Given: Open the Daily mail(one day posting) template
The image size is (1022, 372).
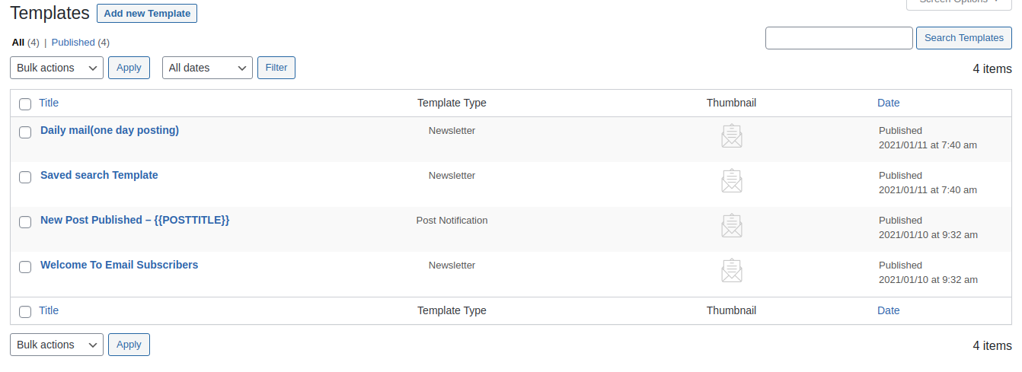Looking at the screenshot, I should pos(110,130).
